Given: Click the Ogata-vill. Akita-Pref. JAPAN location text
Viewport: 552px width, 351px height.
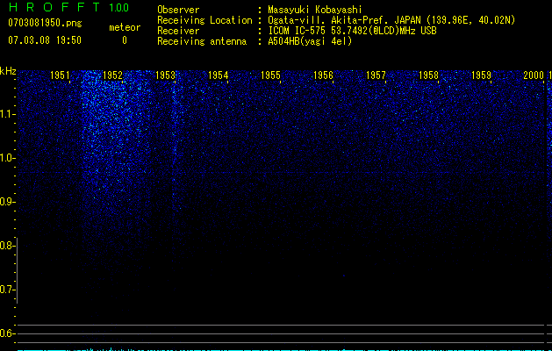Looking at the screenshot, I should click(391, 20).
